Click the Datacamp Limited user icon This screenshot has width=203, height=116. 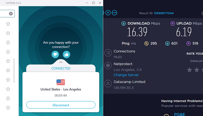(108, 84)
